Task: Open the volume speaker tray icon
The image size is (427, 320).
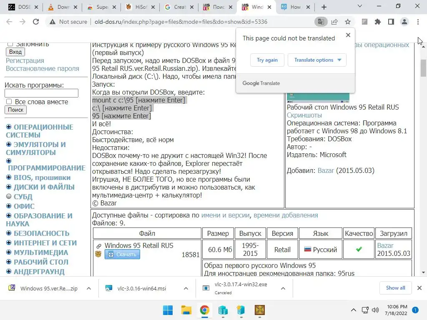Action: 375,310
